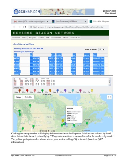Open the dx spots menu item

[33, 38]
